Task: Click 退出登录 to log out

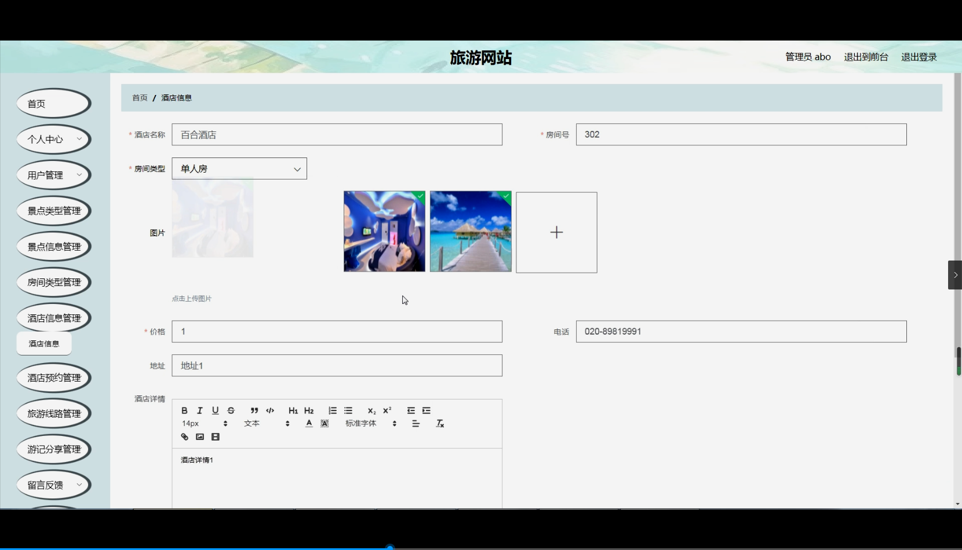Action: pyautogui.click(x=919, y=57)
